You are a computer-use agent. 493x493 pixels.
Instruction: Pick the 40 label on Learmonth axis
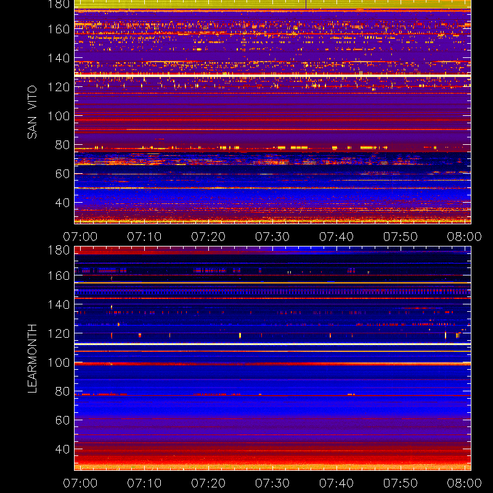click(x=62, y=449)
